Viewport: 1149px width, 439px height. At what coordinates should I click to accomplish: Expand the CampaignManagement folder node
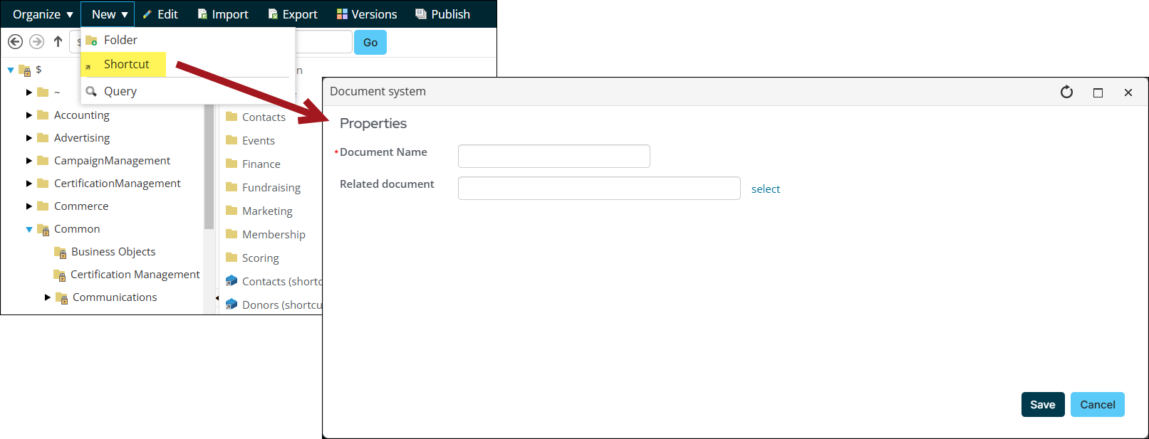coord(29,161)
